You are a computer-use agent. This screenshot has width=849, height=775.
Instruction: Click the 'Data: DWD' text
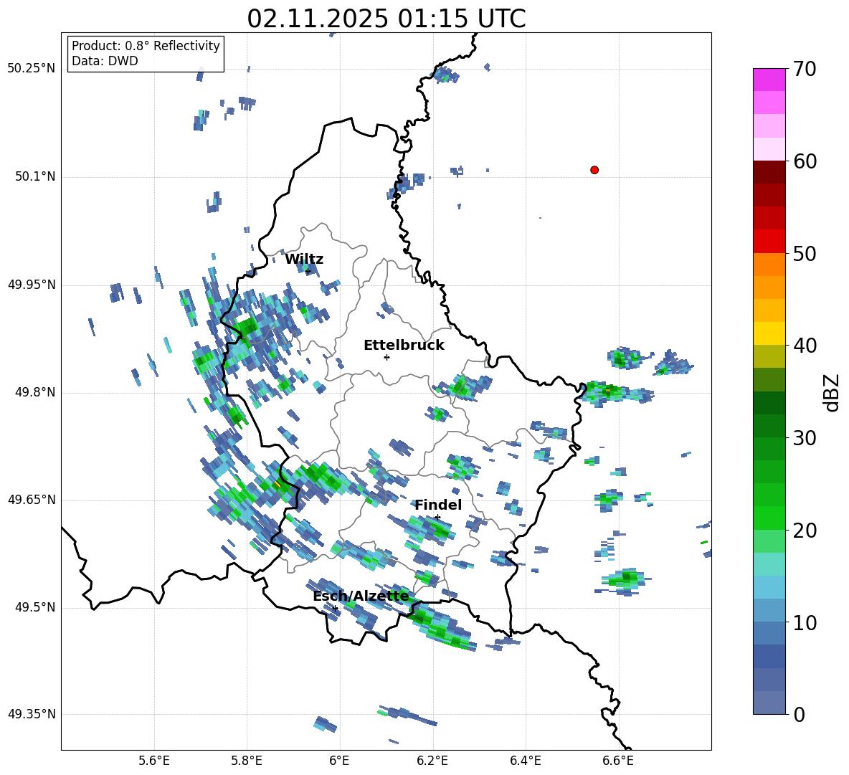105,61
